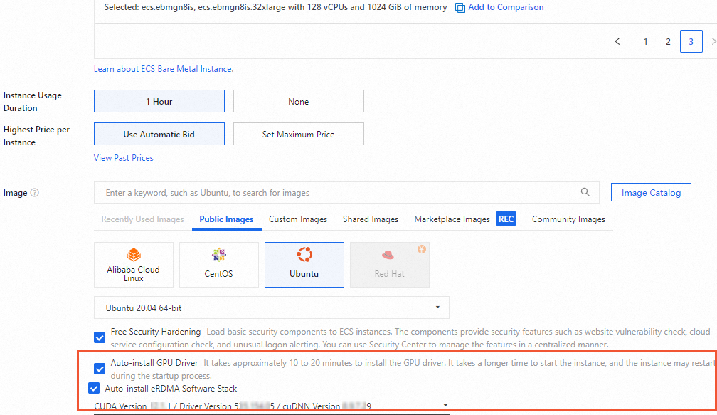Toggle Auto-install eRDMA Software Stack
Screen dimensions: 717x415
93,387
